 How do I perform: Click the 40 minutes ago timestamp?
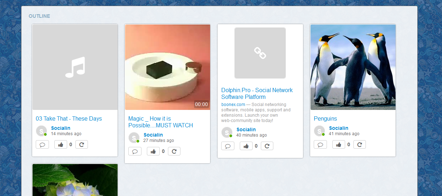pyautogui.click(x=252, y=135)
